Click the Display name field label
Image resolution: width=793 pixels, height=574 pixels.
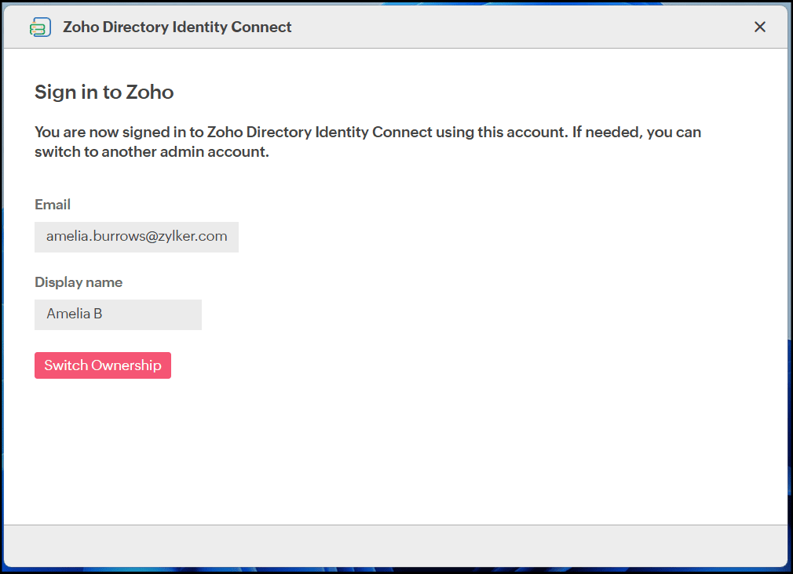point(79,282)
